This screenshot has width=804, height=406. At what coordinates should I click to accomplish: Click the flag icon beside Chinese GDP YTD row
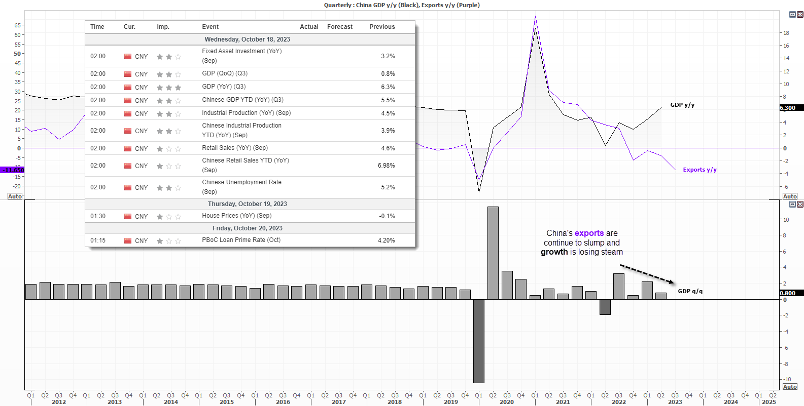[x=128, y=100]
